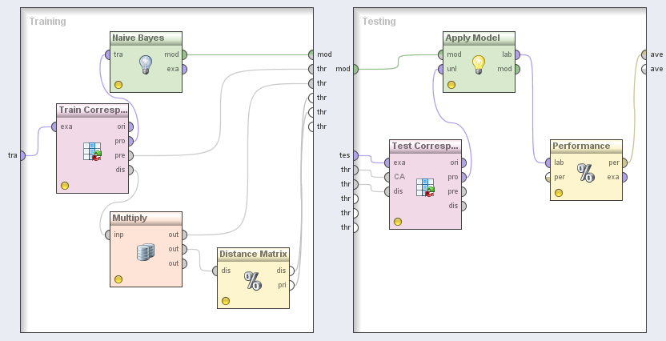Click the 'lab' output port of Apply Model
This screenshot has width=666, height=341.
(517, 54)
